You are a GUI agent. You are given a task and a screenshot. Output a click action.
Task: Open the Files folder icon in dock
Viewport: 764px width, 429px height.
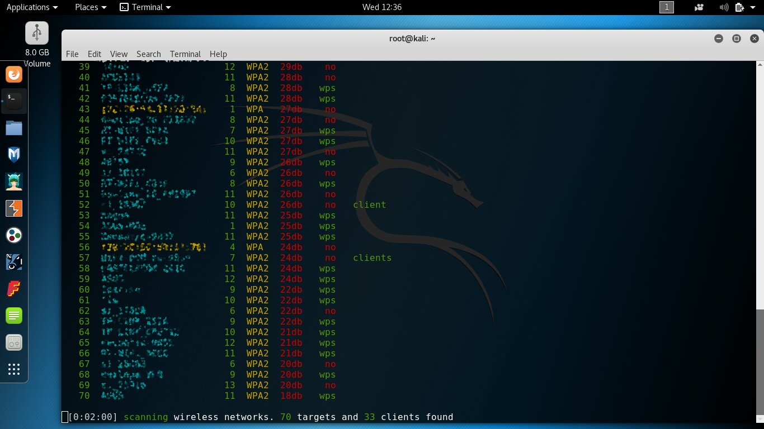tap(14, 128)
